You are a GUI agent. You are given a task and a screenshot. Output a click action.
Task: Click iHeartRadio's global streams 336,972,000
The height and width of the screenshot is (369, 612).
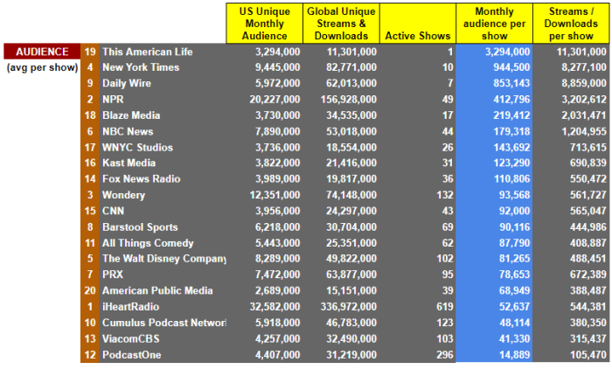pyautogui.click(x=349, y=307)
